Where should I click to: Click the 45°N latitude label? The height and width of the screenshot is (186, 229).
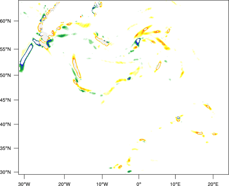pos(5,100)
